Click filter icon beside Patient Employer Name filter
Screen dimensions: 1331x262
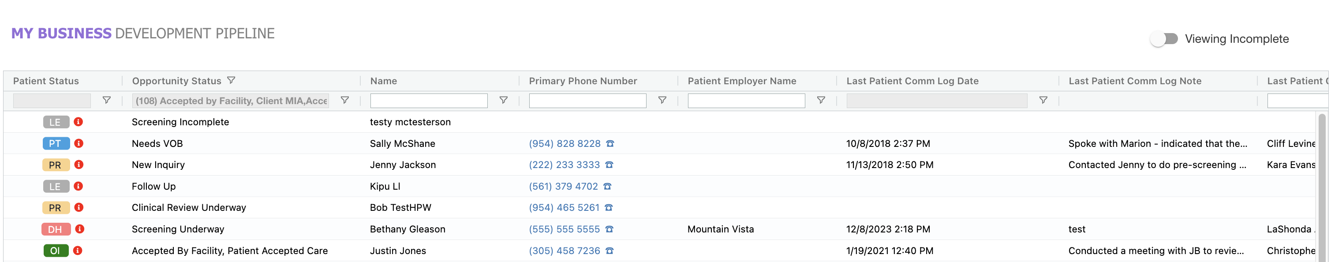821,100
